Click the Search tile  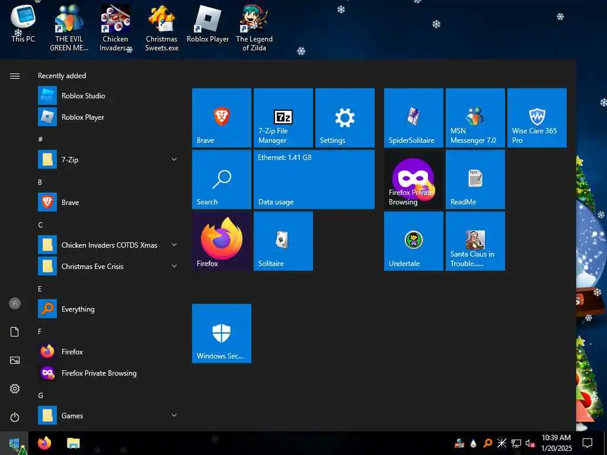pyautogui.click(x=222, y=180)
